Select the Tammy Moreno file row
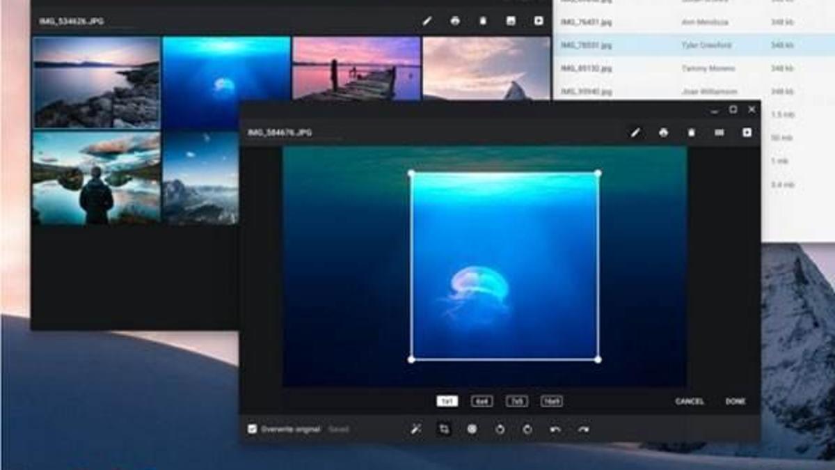 pyautogui.click(x=694, y=68)
